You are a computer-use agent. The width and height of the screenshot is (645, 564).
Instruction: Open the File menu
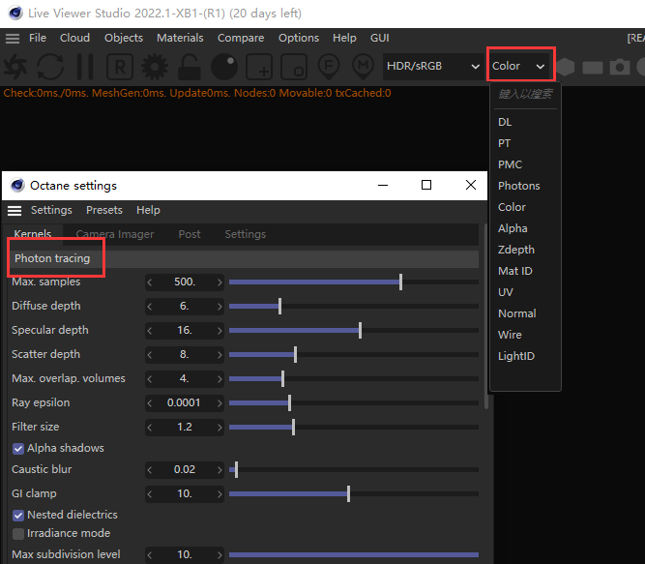pyautogui.click(x=38, y=38)
